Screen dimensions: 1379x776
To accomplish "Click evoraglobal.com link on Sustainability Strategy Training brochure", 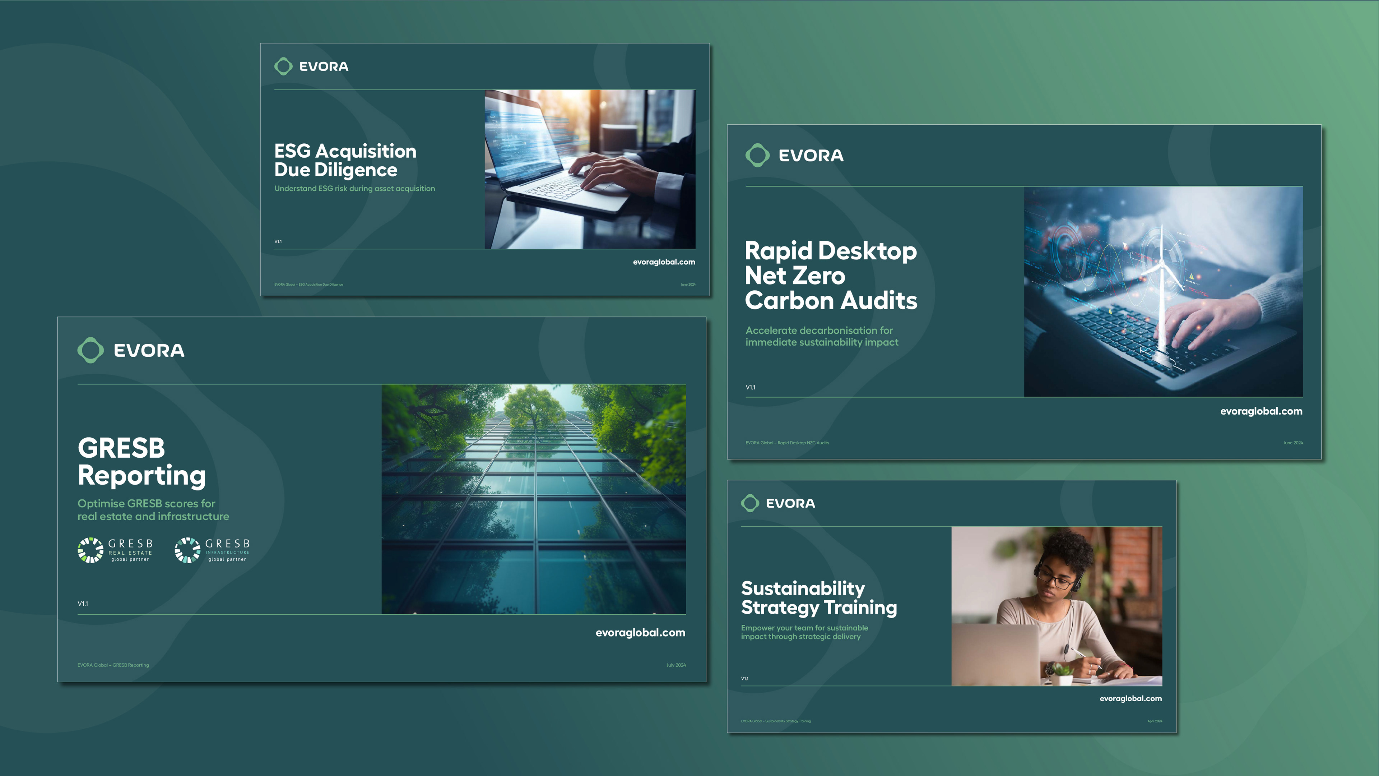I will pyautogui.click(x=1130, y=698).
